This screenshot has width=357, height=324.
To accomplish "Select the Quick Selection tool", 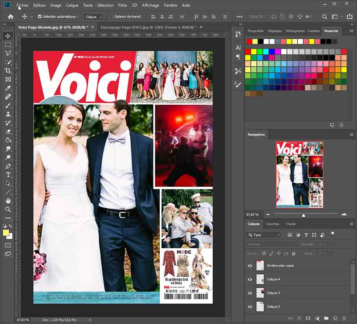I will (x=8, y=62).
